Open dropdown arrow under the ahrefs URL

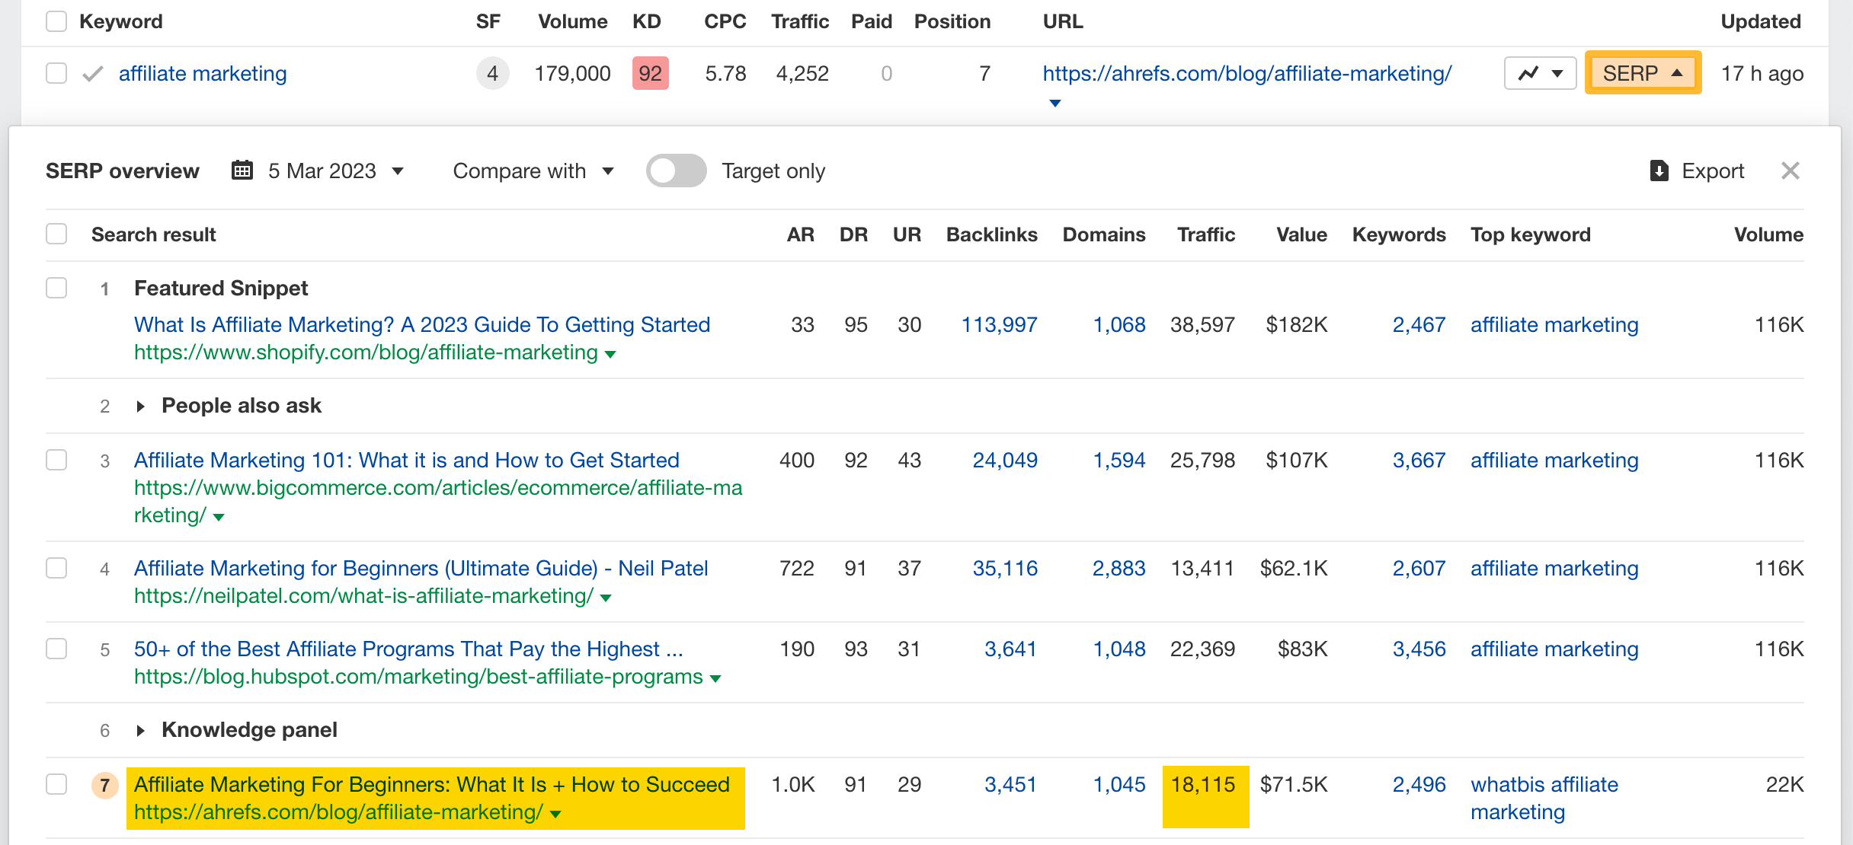(x=1055, y=104)
